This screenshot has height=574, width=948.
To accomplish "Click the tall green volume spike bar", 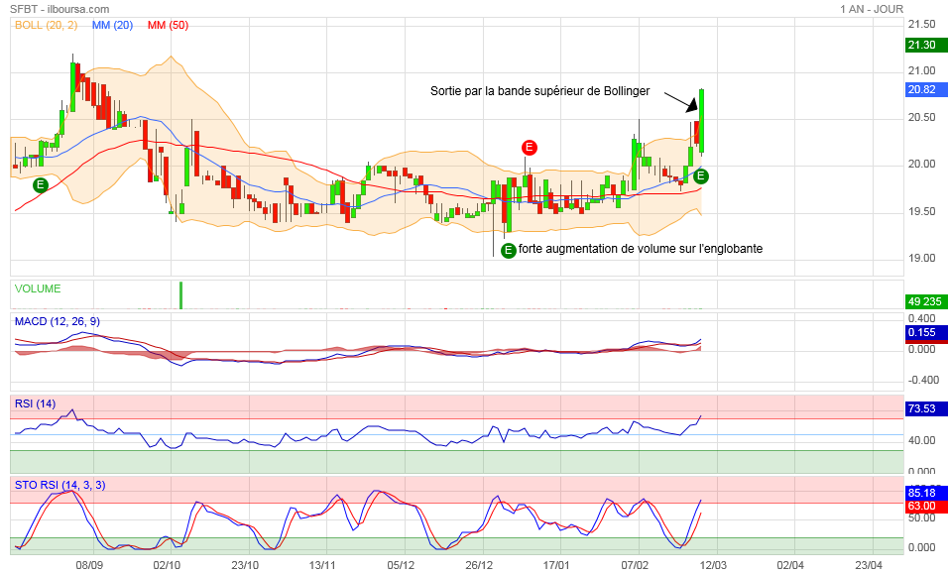I will tap(180, 295).
